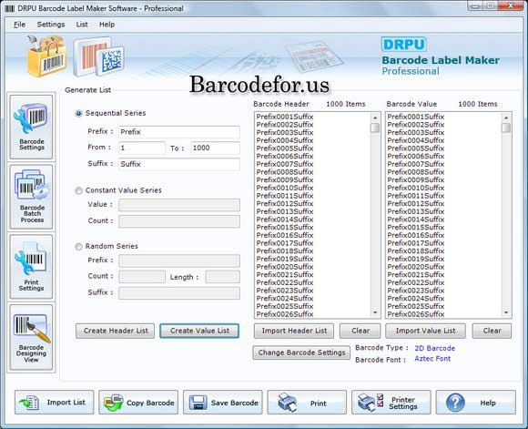Click the From value field
The height and width of the screenshot is (429, 528).
(x=142, y=148)
